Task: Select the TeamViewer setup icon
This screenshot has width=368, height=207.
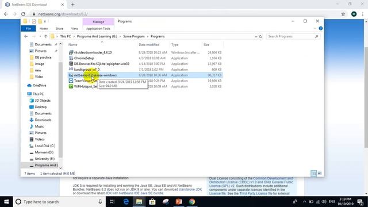Action: click(71, 80)
